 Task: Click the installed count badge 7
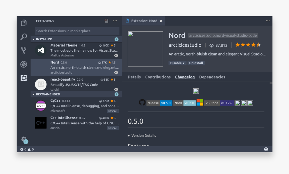click(117, 39)
